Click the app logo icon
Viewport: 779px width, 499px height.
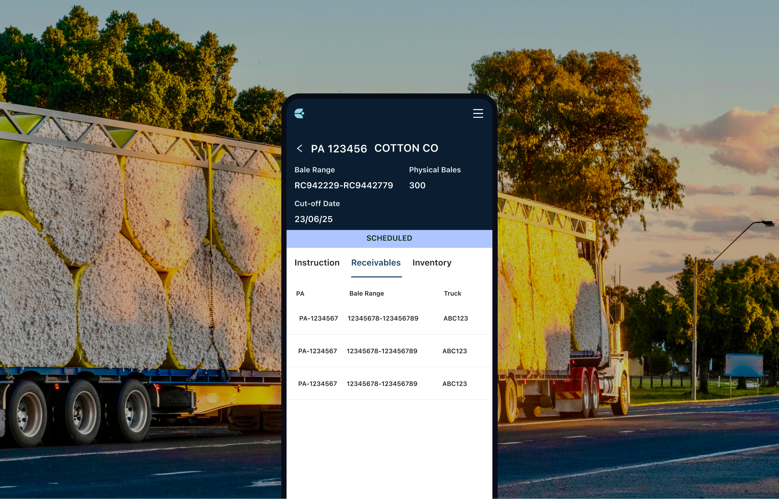[x=299, y=113]
